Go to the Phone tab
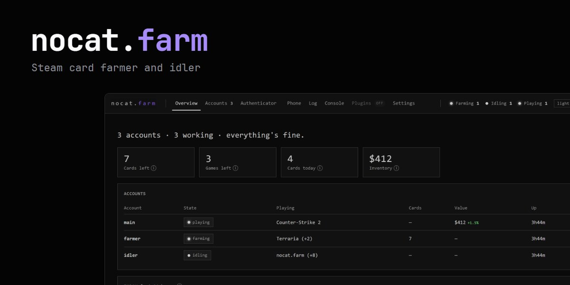The width and height of the screenshot is (570, 285). (x=294, y=103)
